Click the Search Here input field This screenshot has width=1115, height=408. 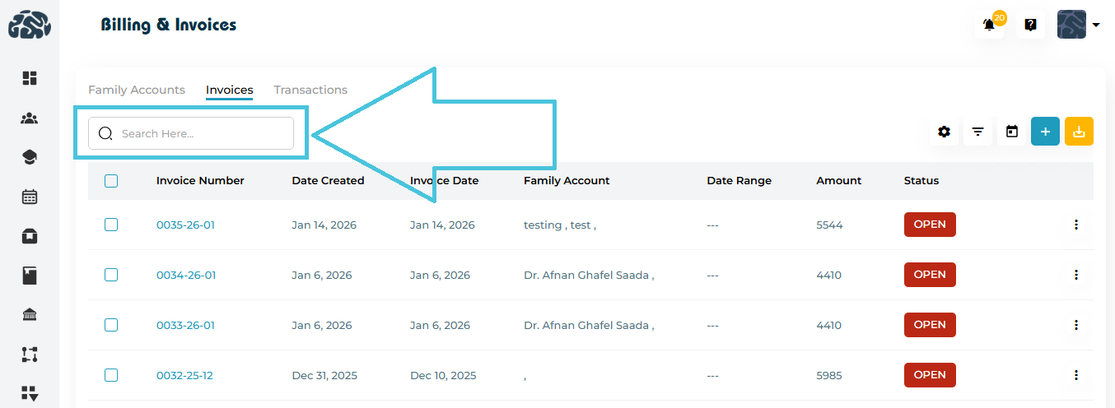pyautogui.click(x=198, y=133)
